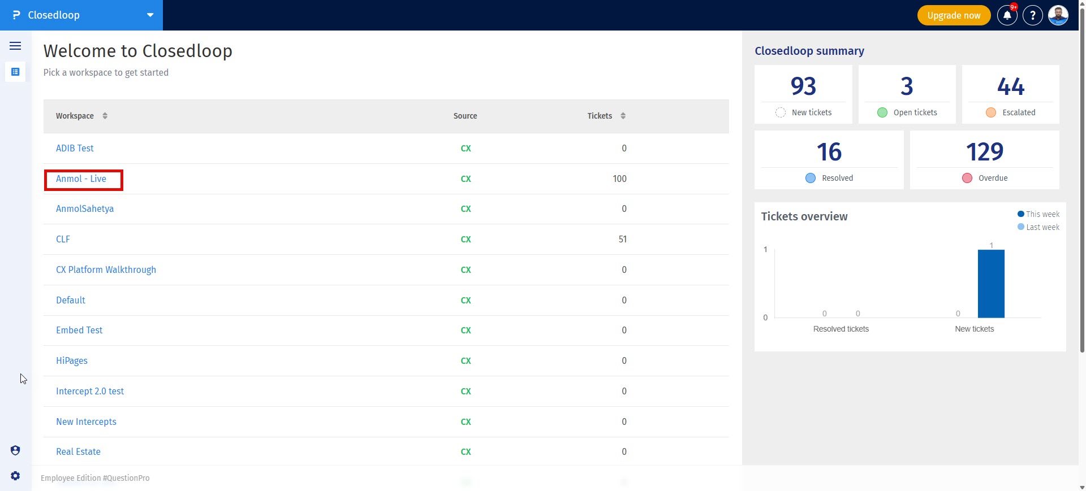Open the help question mark icon
Viewport: 1086px width, 491px height.
[x=1033, y=15]
